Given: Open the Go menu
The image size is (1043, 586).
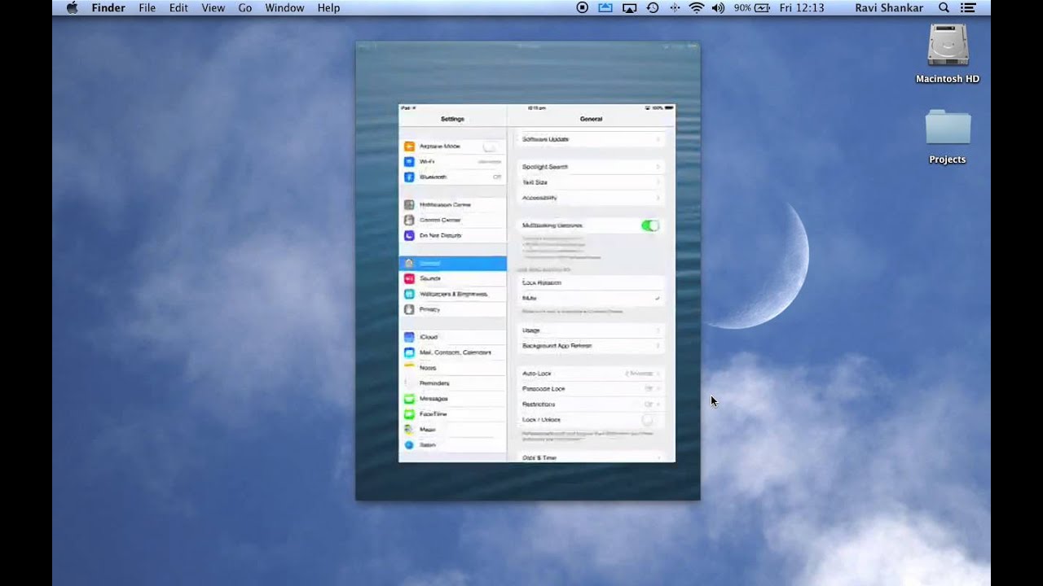Looking at the screenshot, I should [245, 8].
